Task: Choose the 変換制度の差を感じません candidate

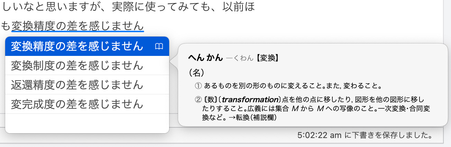Action: click(77, 65)
